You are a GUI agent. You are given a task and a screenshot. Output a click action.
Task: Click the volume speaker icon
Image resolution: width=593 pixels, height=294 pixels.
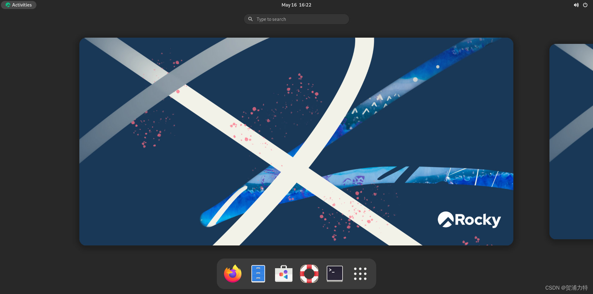[576, 5]
